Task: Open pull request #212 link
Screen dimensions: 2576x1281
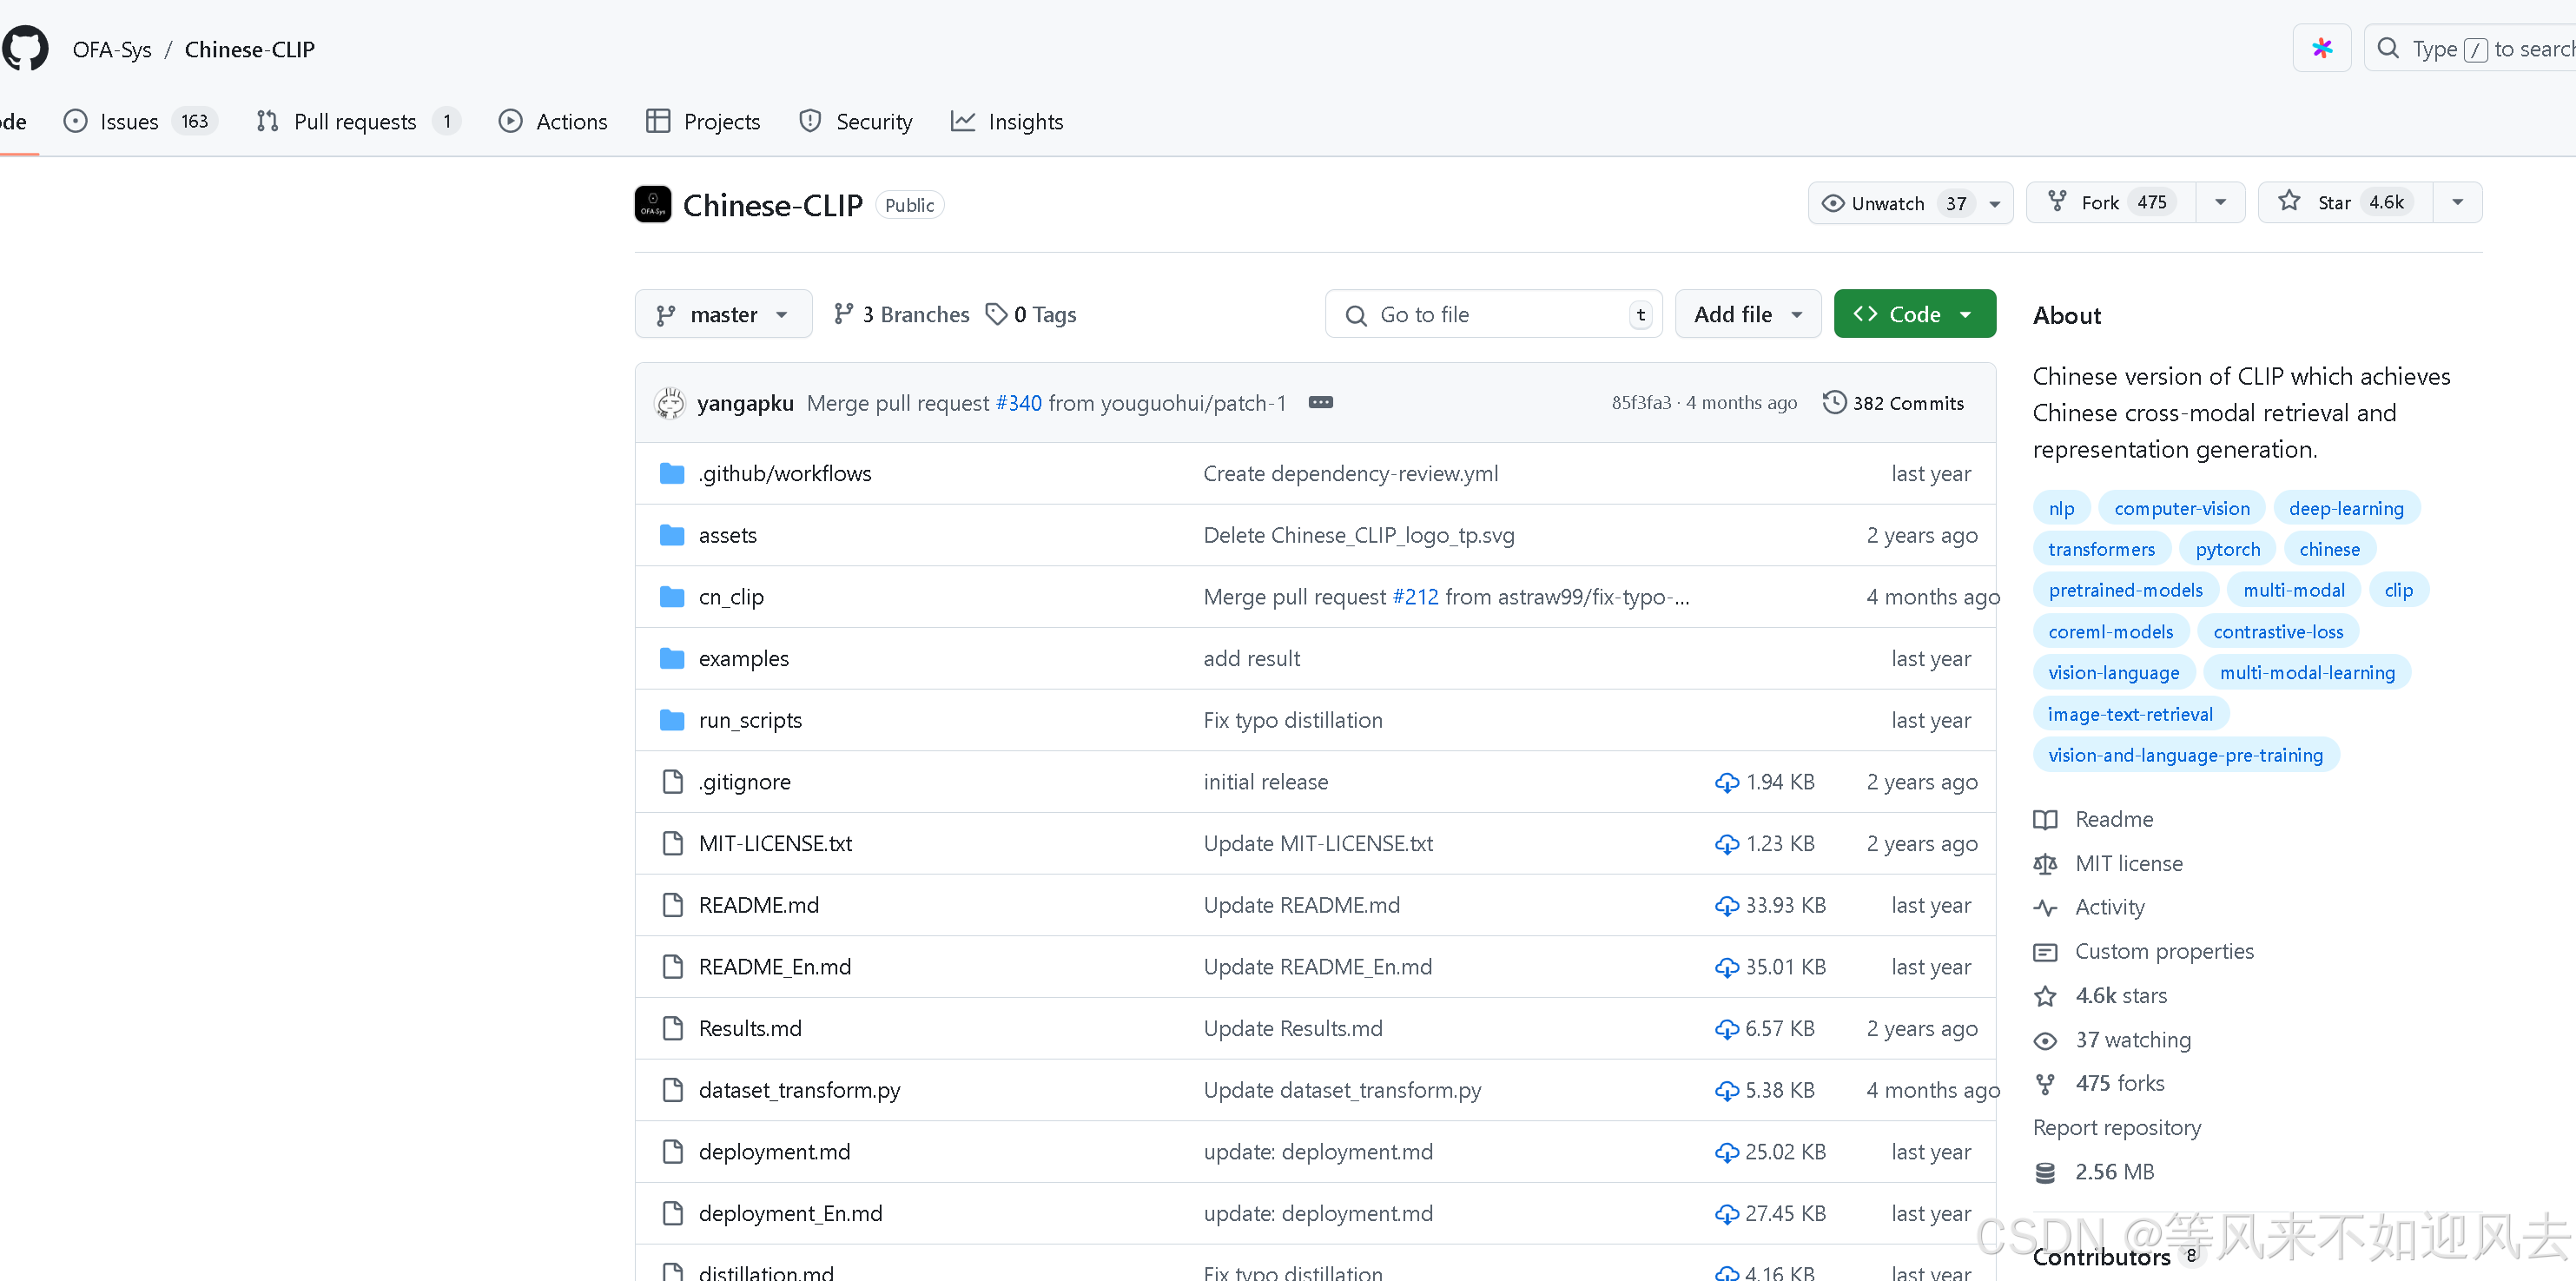Action: 1415,597
